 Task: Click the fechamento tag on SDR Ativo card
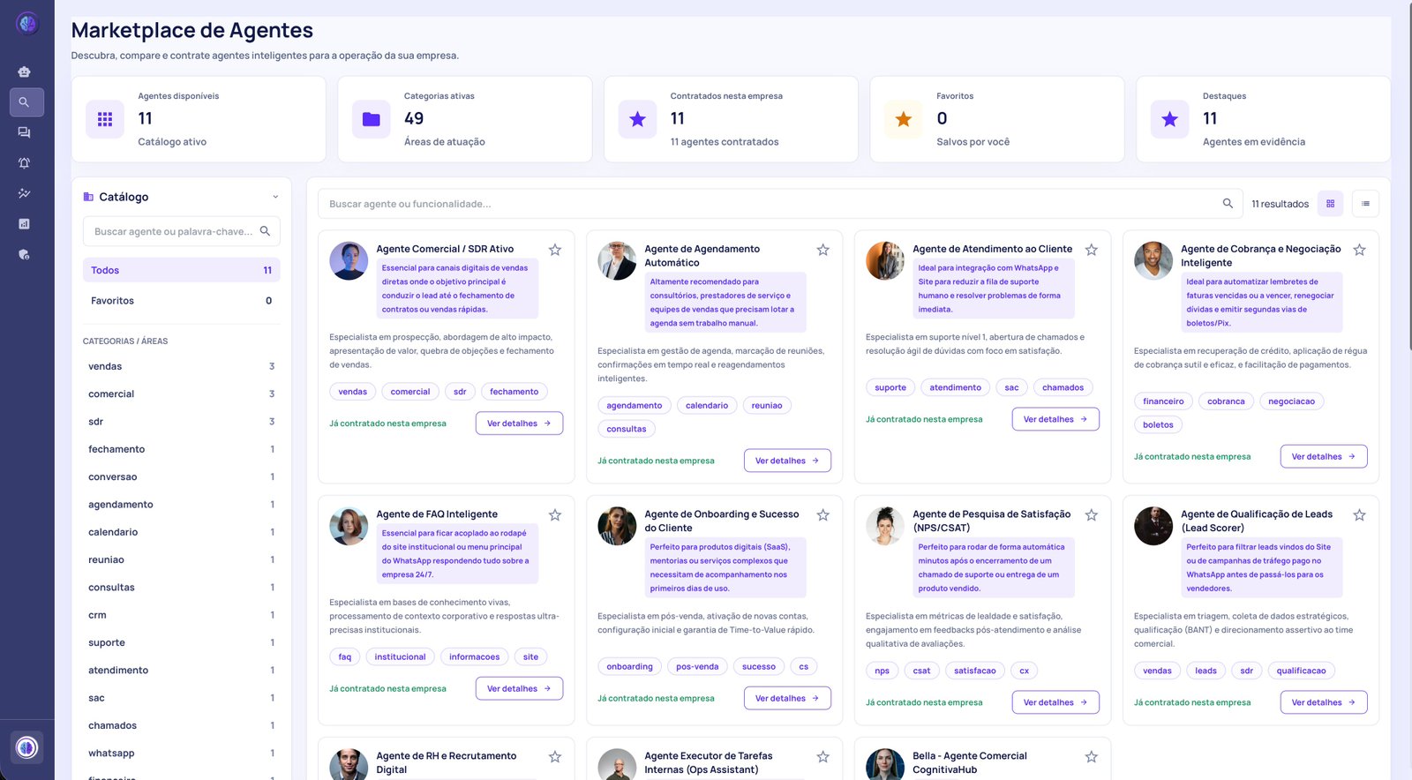click(514, 392)
